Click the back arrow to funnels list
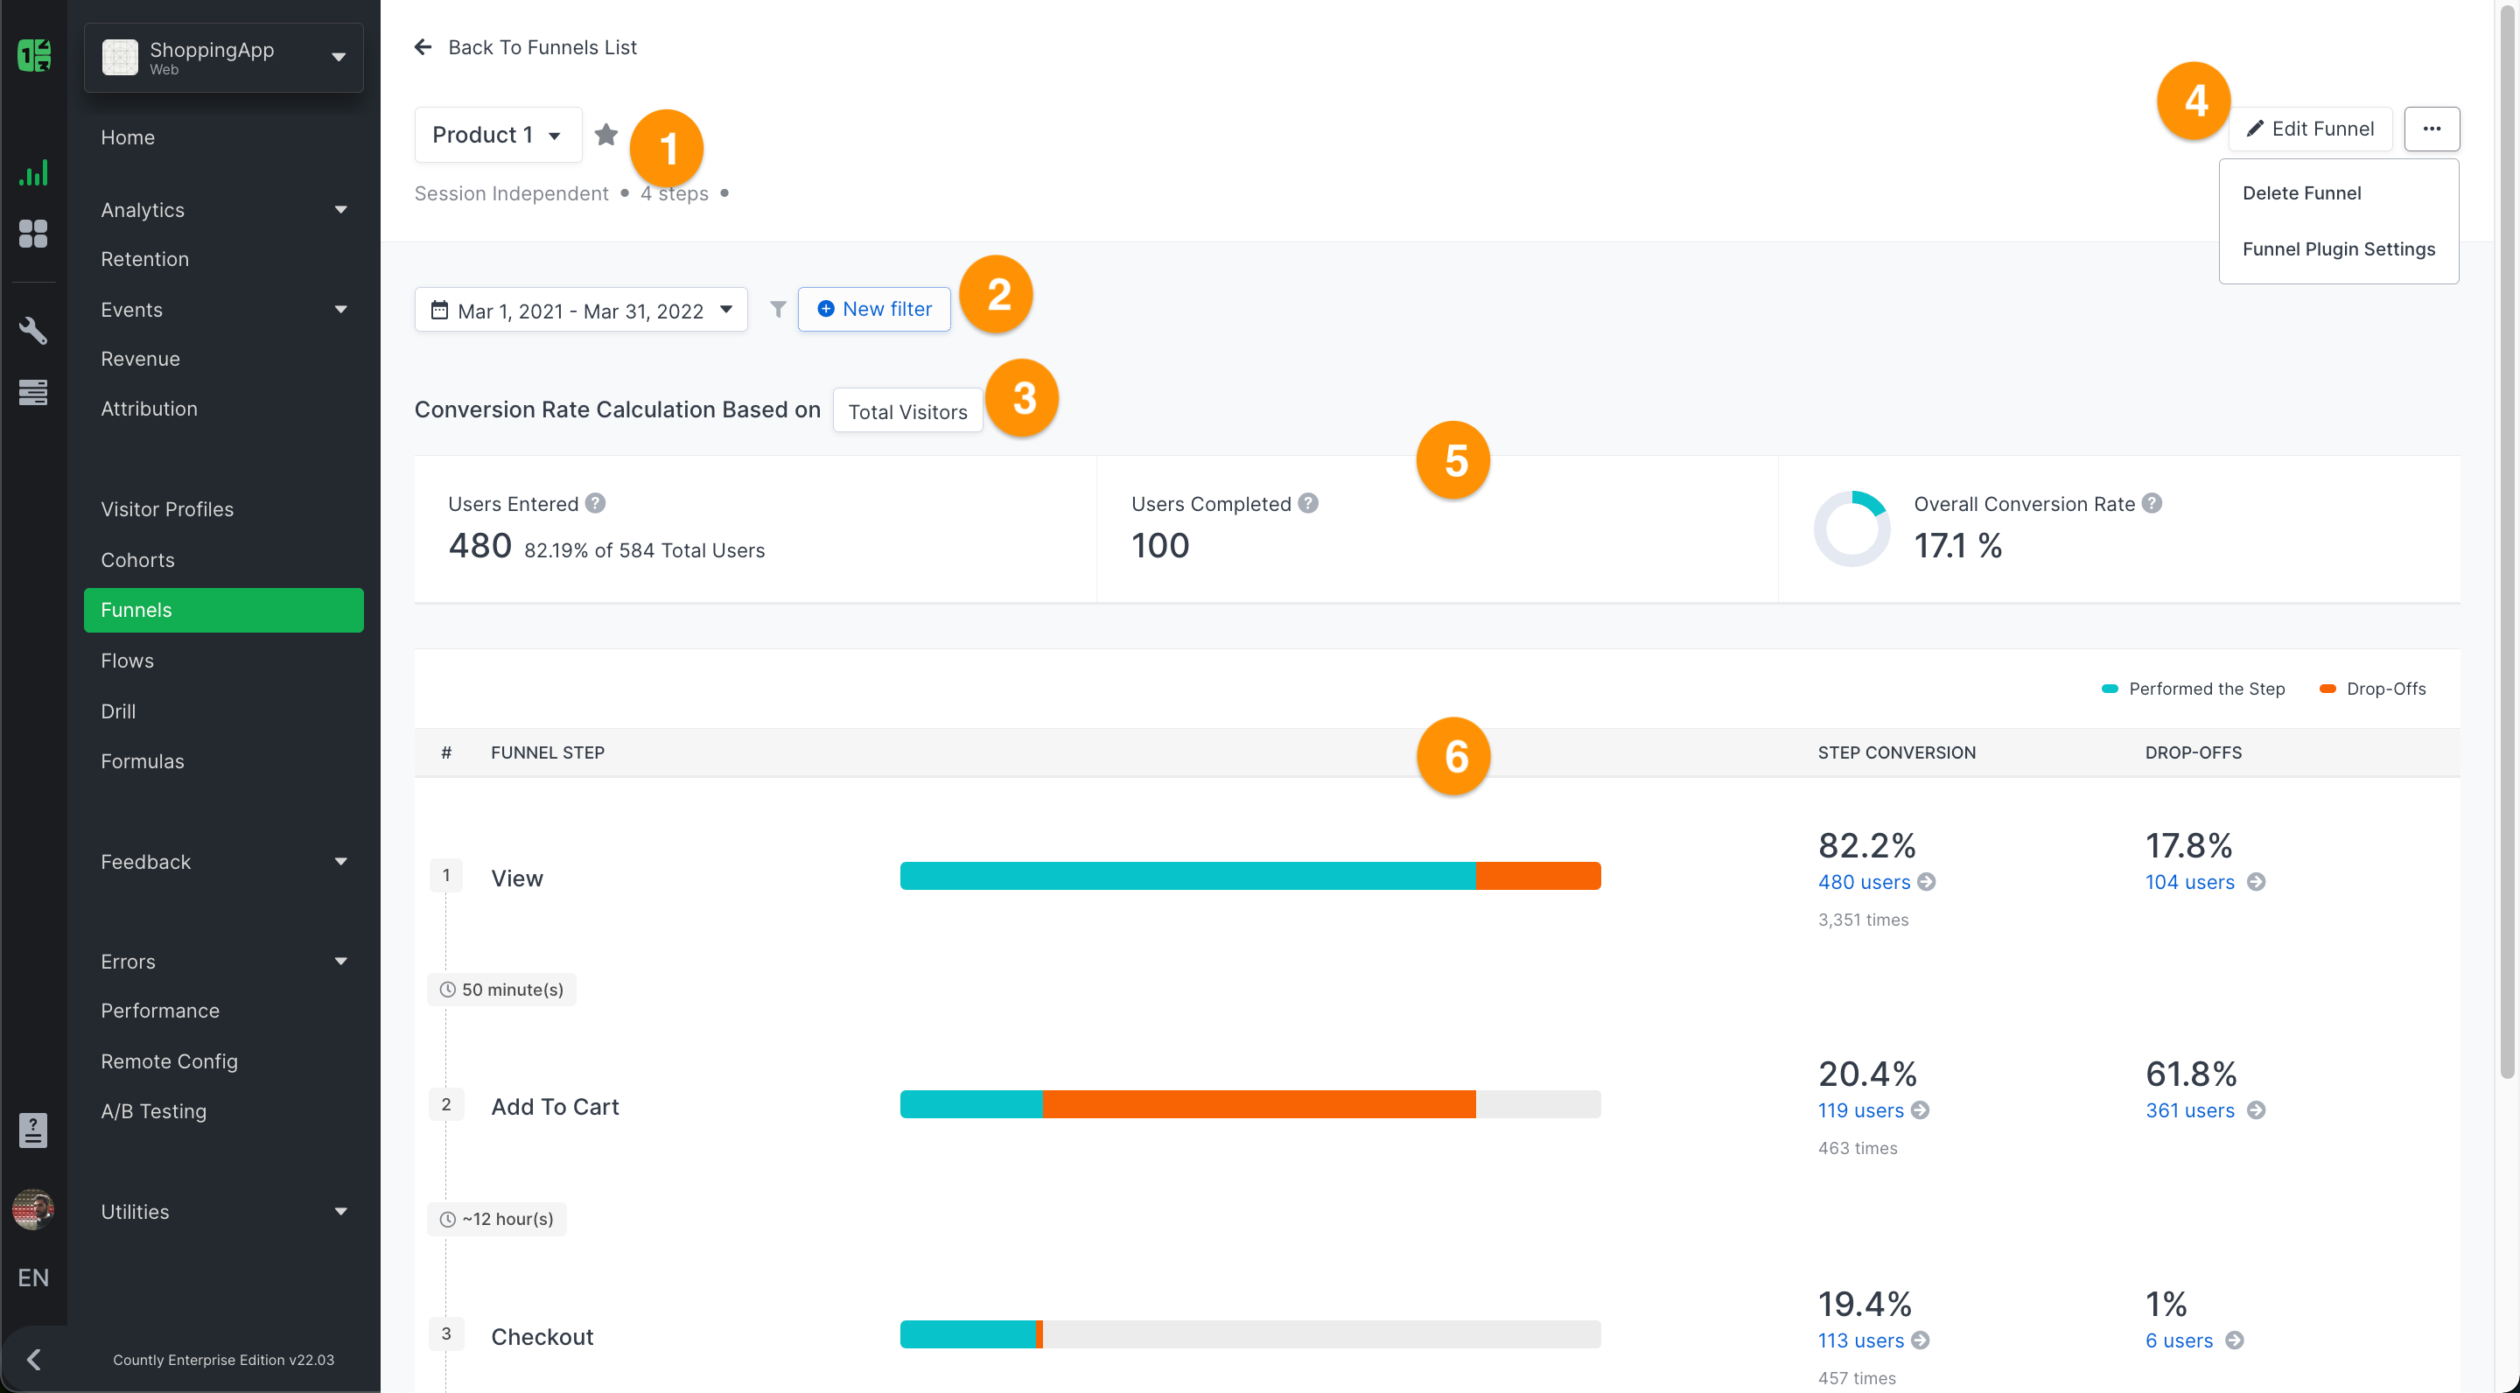This screenshot has width=2520, height=1393. 423,47
